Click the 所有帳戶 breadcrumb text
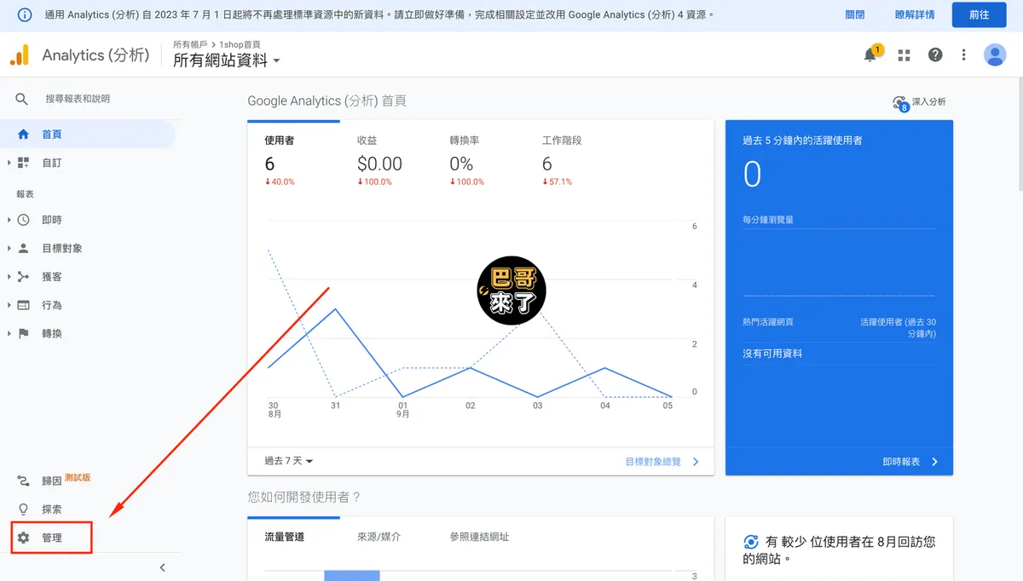 point(190,44)
